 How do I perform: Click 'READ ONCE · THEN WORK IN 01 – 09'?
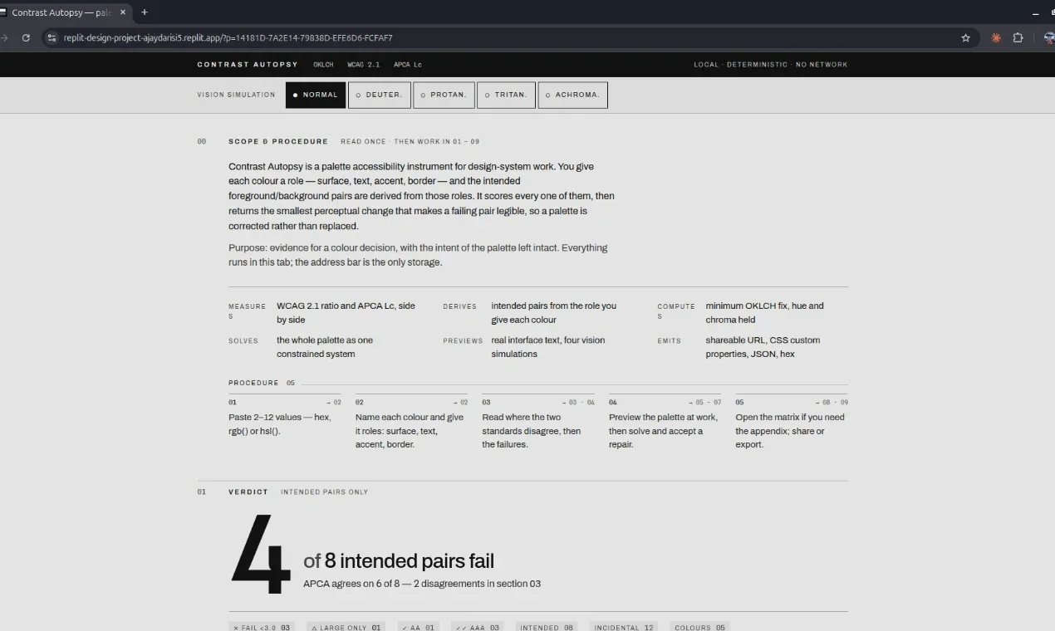pyautogui.click(x=410, y=141)
